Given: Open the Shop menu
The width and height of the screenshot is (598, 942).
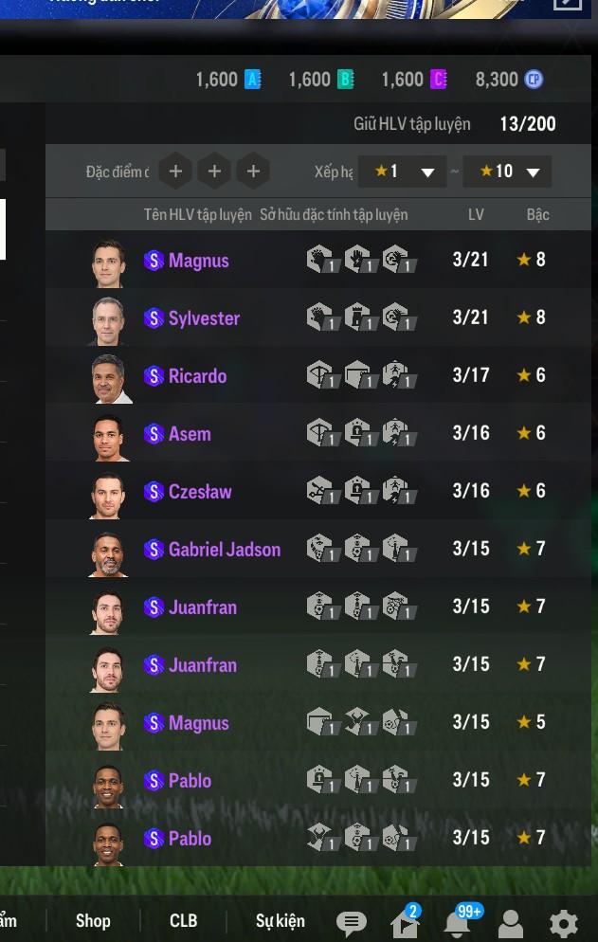Looking at the screenshot, I should click(93, 921).
